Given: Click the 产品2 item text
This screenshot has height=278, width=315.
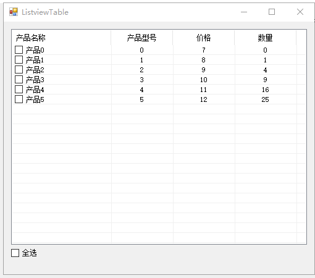Looking at the screenshot, I should pos(35,70).
